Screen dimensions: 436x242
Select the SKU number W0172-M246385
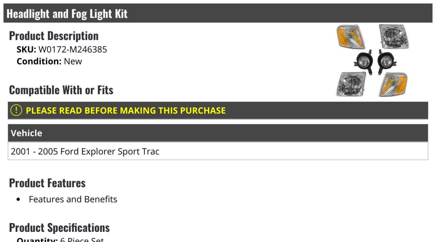coord(73,49)
